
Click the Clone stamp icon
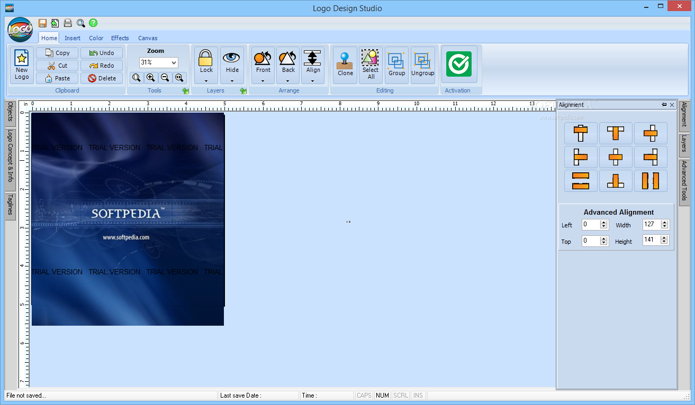(x=345, y=65)
